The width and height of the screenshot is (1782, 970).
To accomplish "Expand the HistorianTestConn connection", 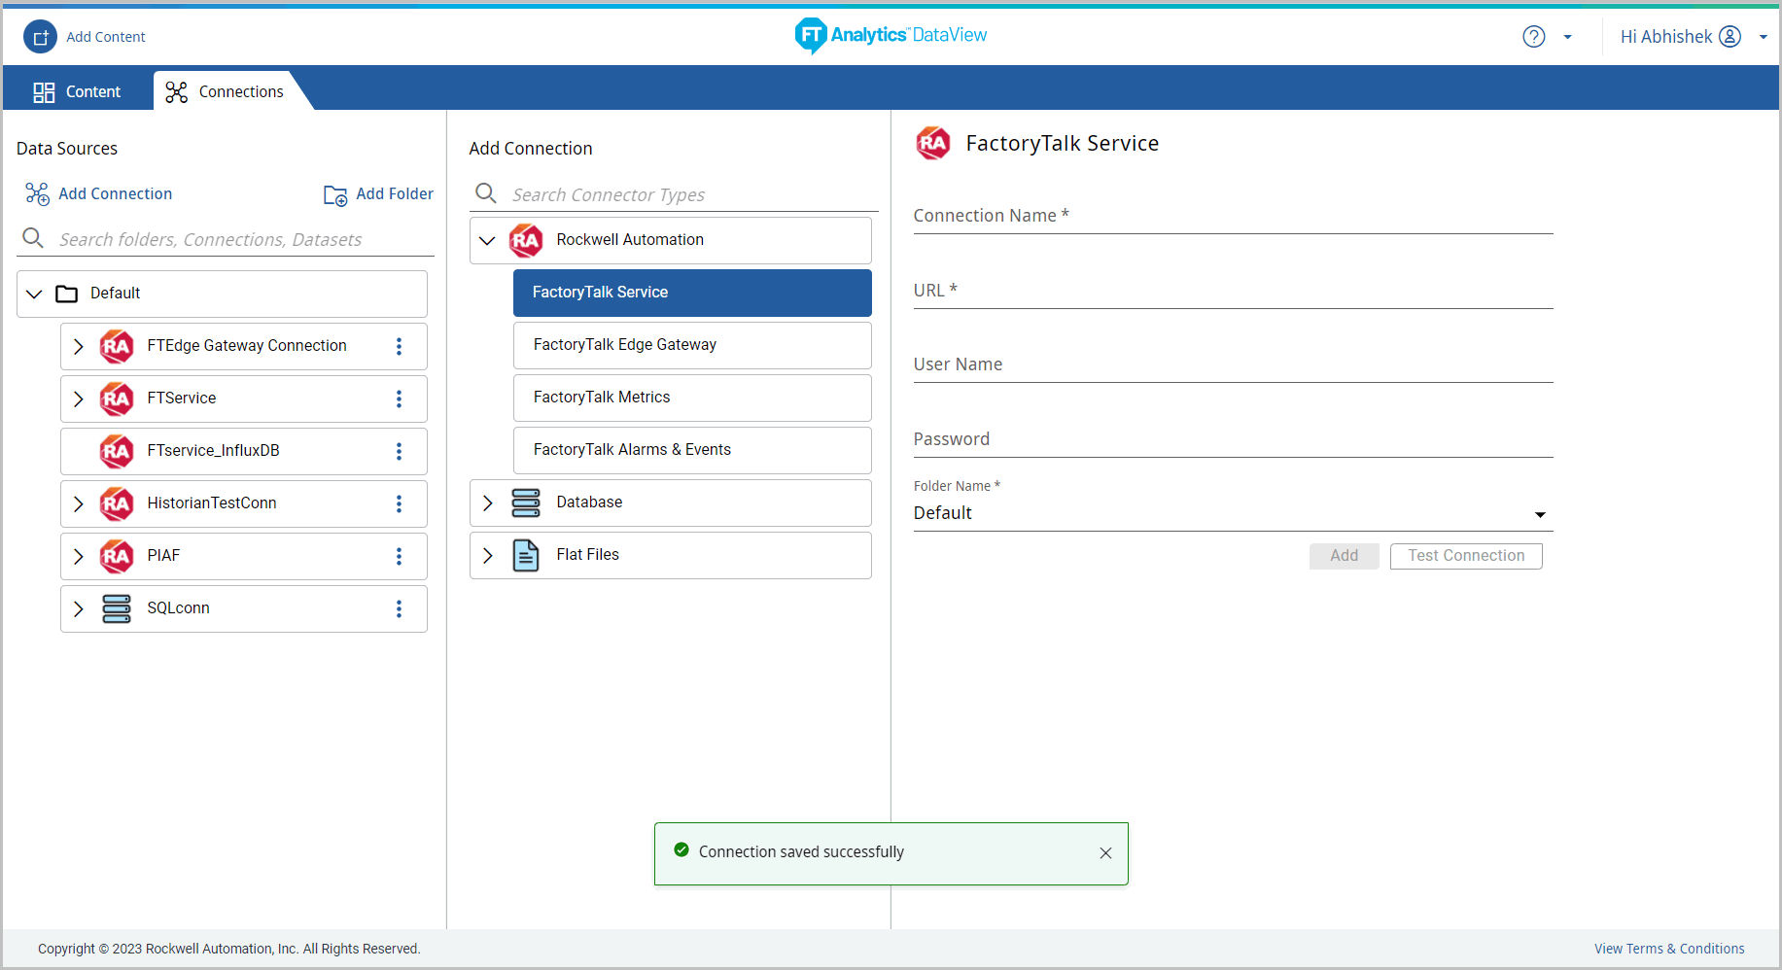I will pyautogui.click(x=78, y=503).
